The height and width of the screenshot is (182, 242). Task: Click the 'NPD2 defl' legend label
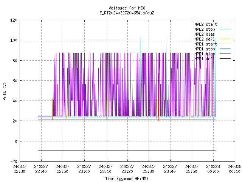205,39
